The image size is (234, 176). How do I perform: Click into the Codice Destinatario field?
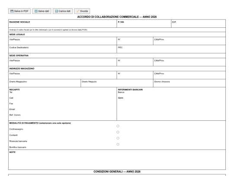point(62,49)
